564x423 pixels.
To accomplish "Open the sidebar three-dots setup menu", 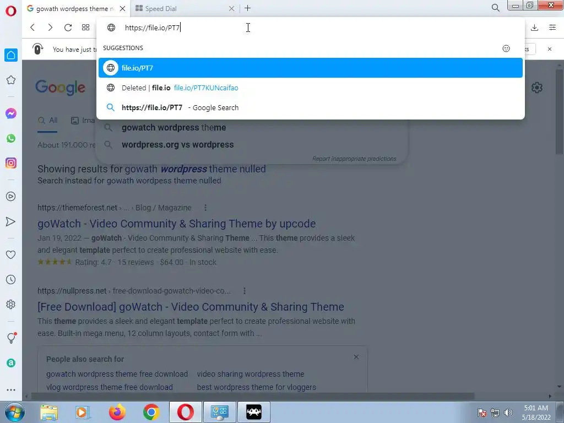I will coord(11,389).
